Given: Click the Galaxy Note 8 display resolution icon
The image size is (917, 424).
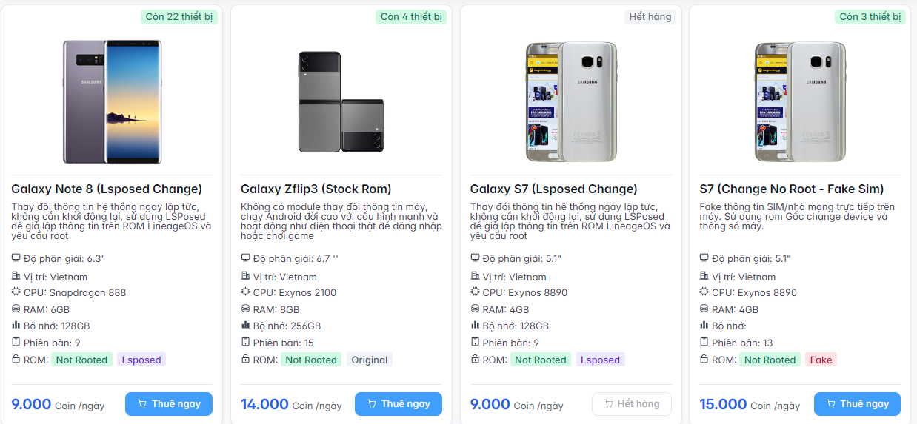Looking at the screenshot, I should pyautogui.click(x=16, y=258).
